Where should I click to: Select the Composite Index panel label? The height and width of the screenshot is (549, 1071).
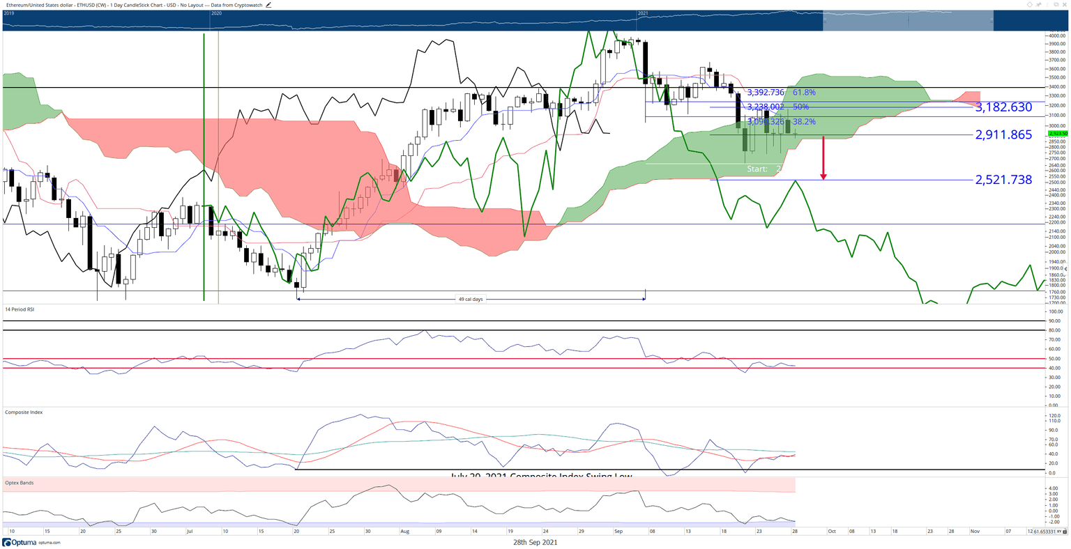click(x=24, y=412)
